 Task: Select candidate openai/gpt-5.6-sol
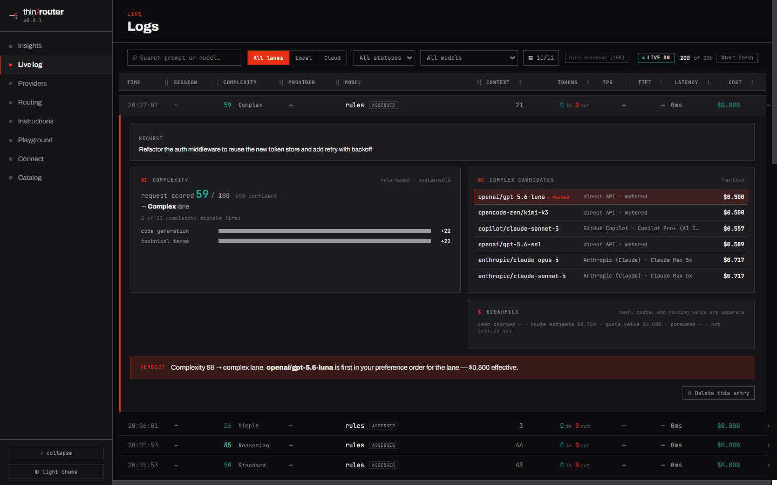coord(611,244)
